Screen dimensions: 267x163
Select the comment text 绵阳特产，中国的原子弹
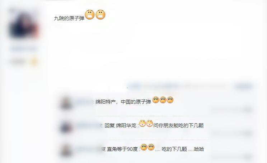(123, 102)
